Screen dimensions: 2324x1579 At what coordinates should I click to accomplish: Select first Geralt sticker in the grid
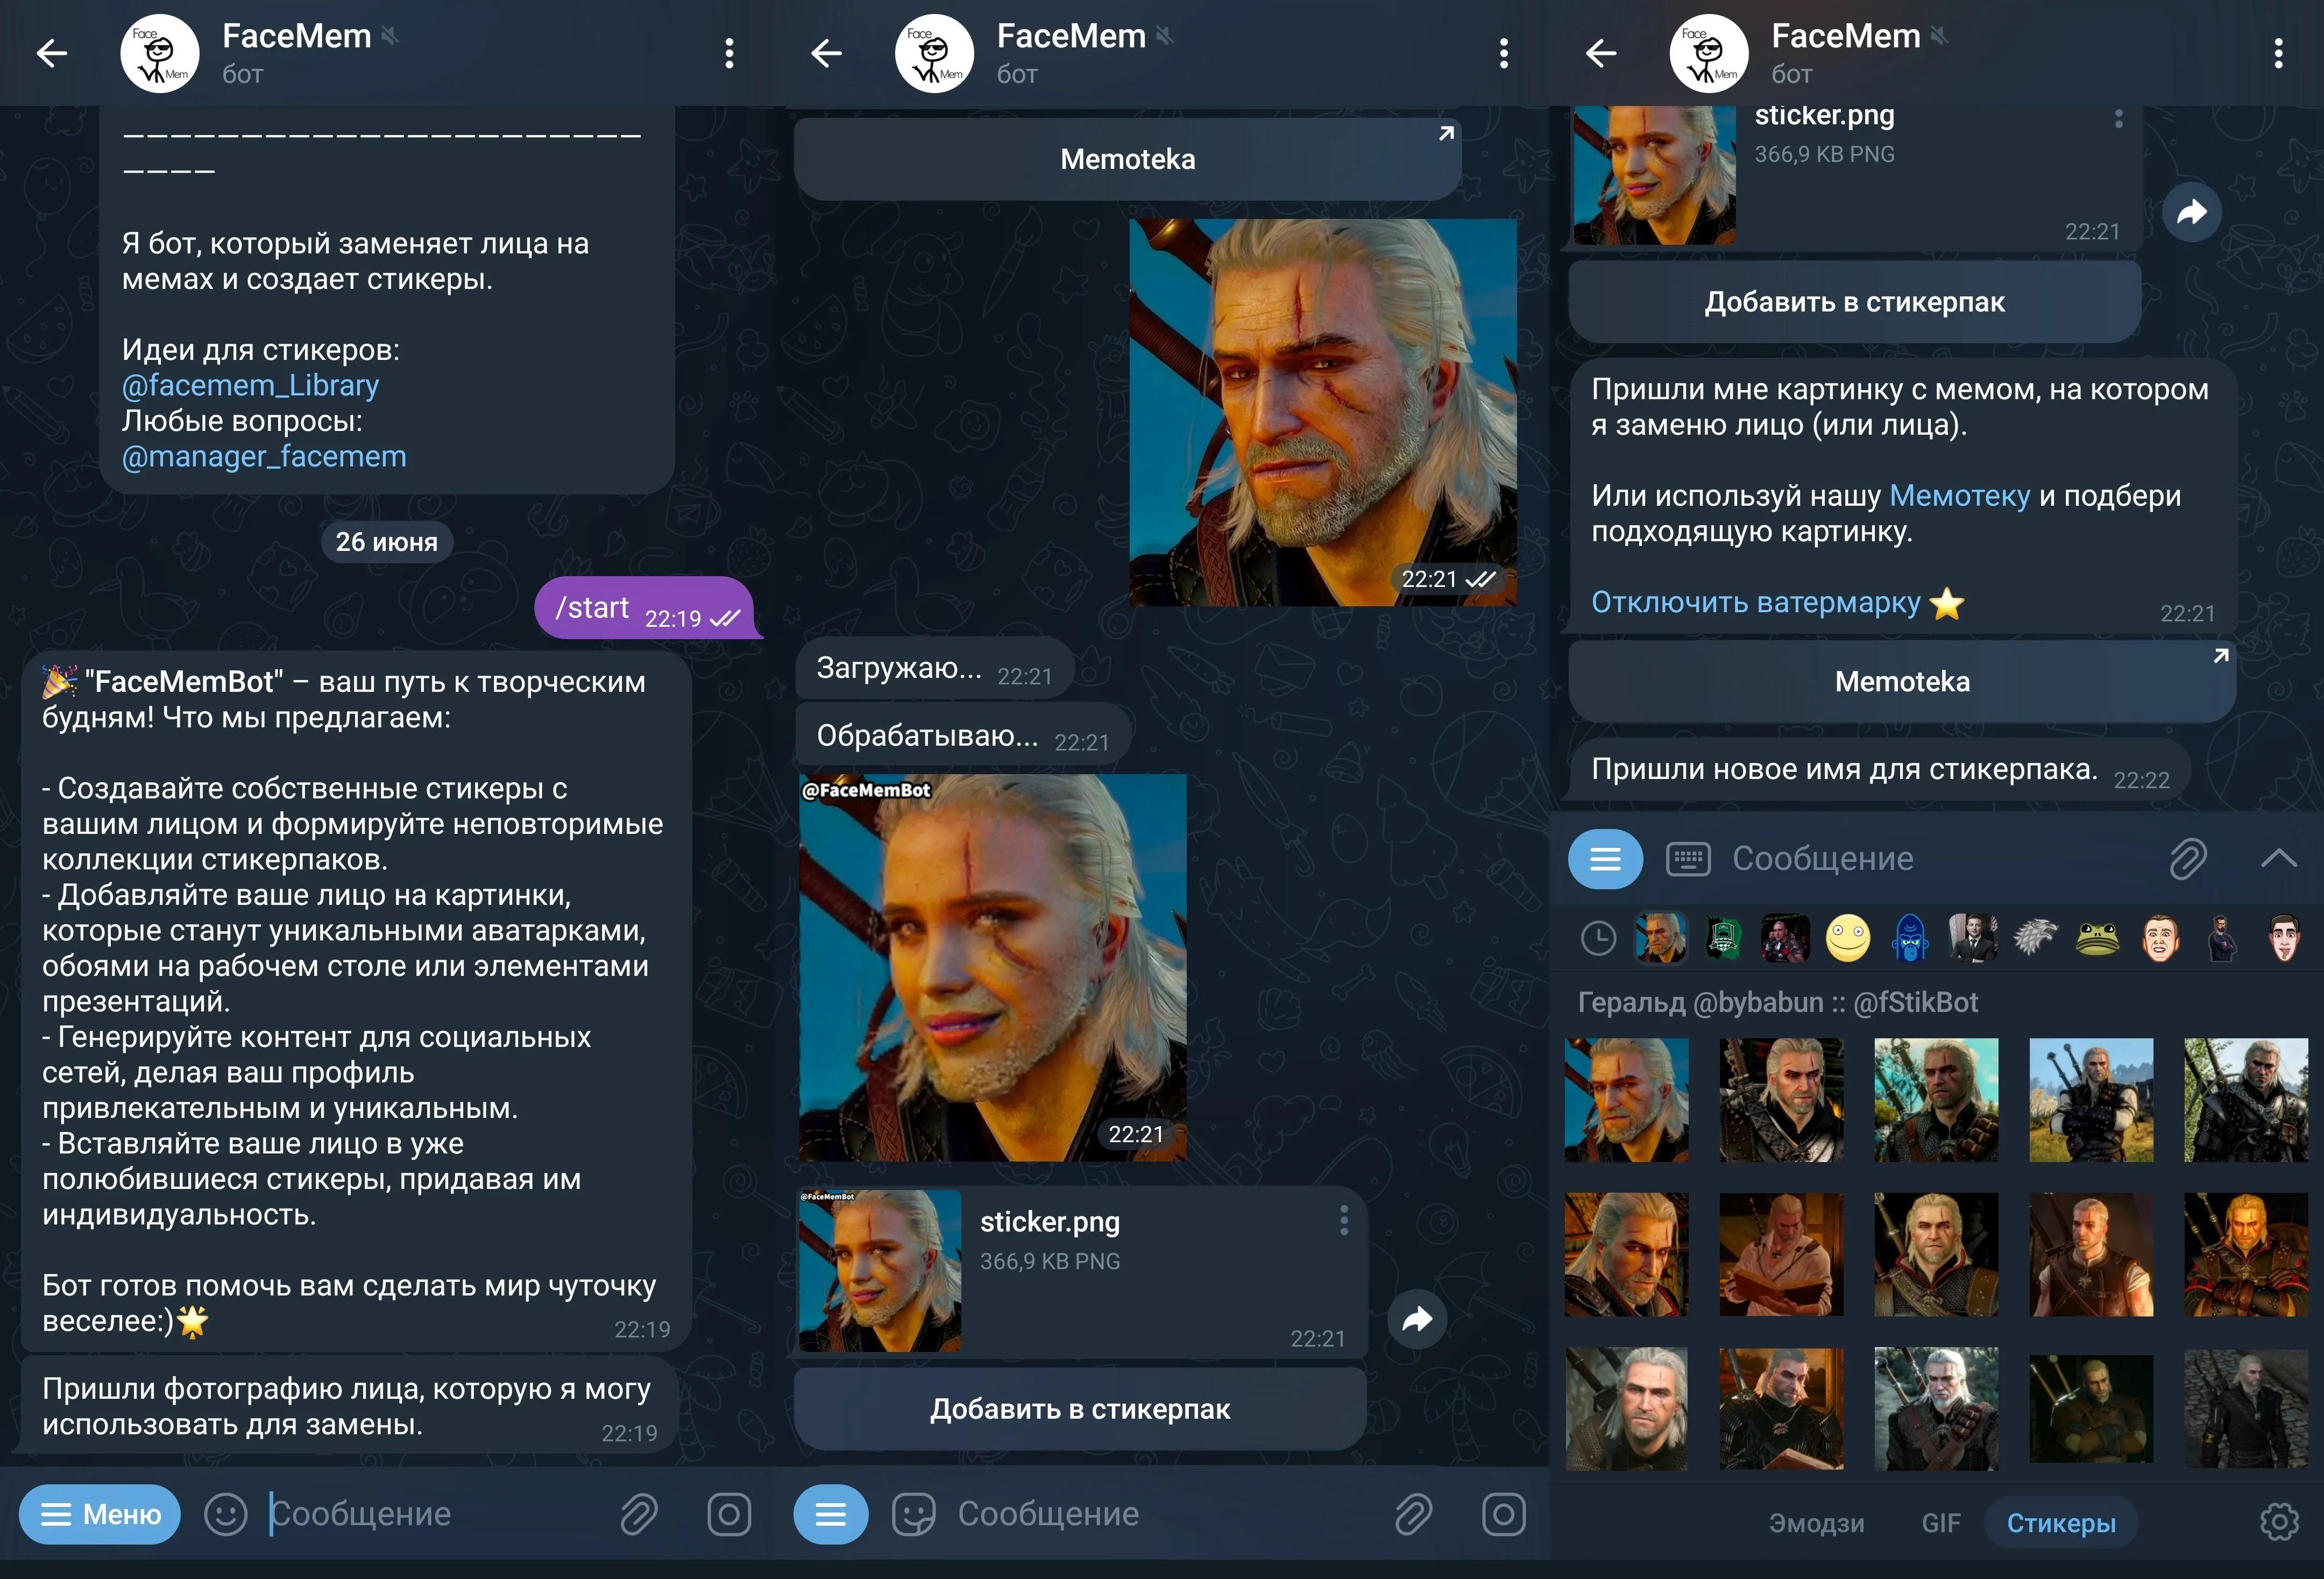pos(1626,1100)
